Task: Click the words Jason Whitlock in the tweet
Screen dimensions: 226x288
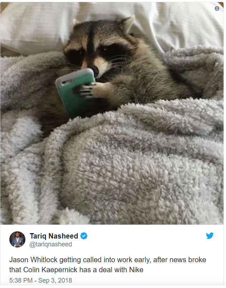Action: tap(33, 260)
